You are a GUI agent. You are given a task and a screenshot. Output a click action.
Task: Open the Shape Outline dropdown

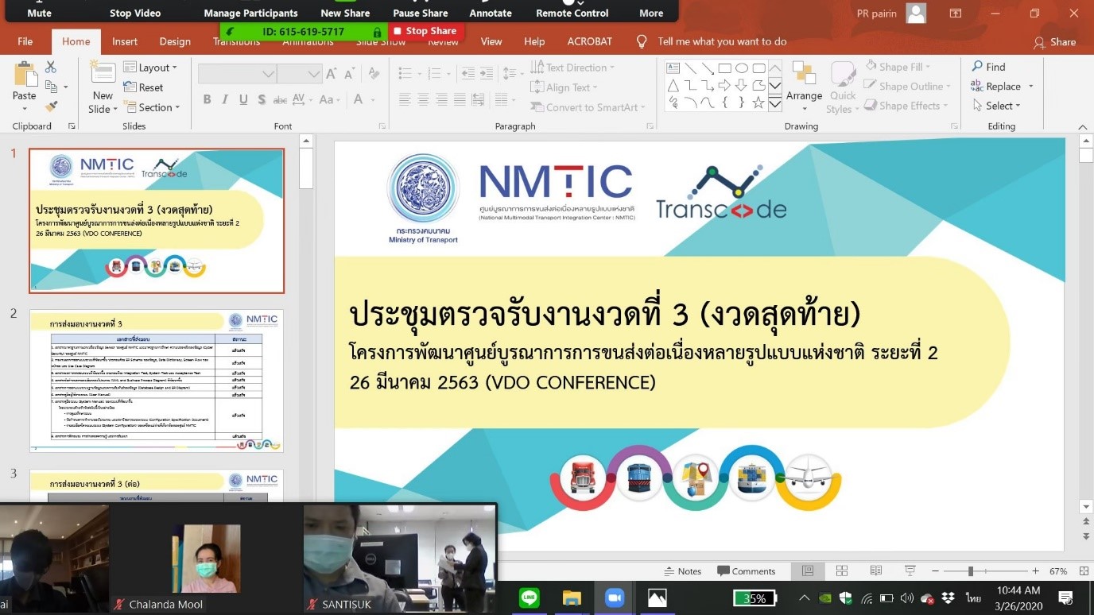click(x=907, y=86)
